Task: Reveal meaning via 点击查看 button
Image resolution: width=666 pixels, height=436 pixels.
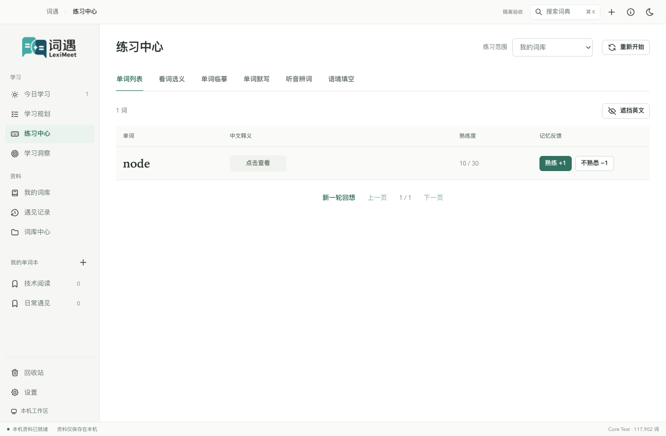Action: [x=258, y=163]
